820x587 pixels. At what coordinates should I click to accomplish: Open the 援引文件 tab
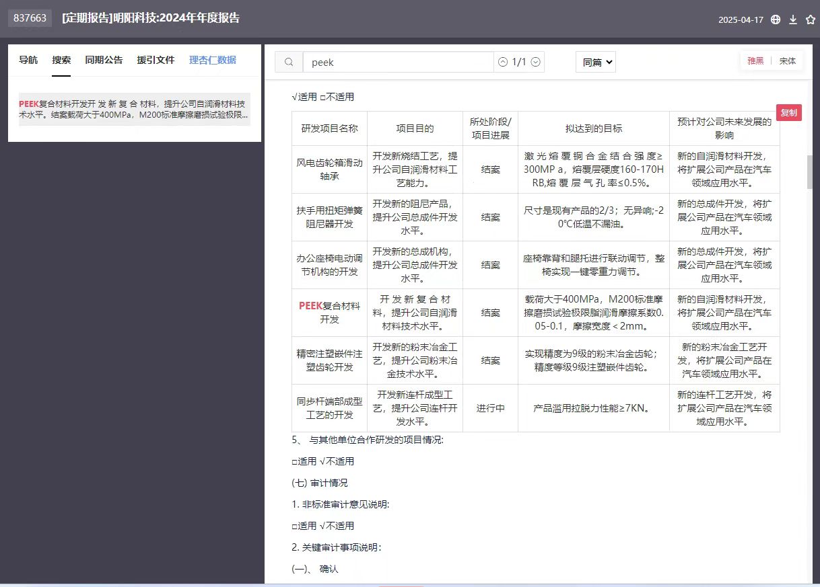click(x=156, y=60)
